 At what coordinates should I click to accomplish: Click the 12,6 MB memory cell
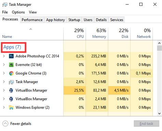click(x=97, y=82)
